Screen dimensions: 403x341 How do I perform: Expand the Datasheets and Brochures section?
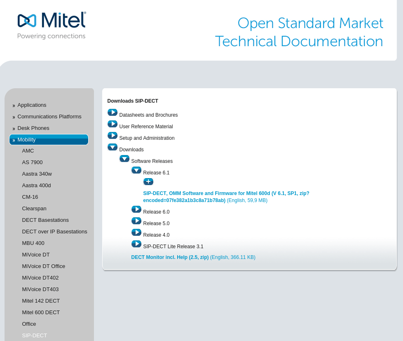tap(112, 113)
